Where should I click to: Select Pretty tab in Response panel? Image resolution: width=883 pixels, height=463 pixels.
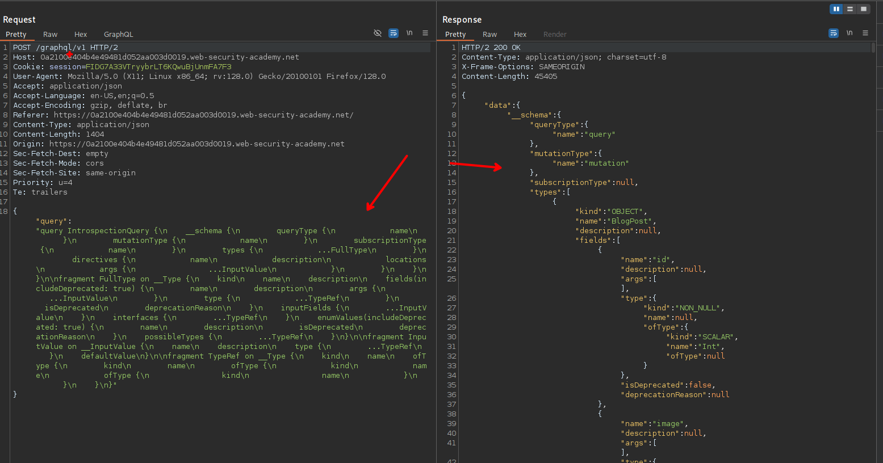455,35
